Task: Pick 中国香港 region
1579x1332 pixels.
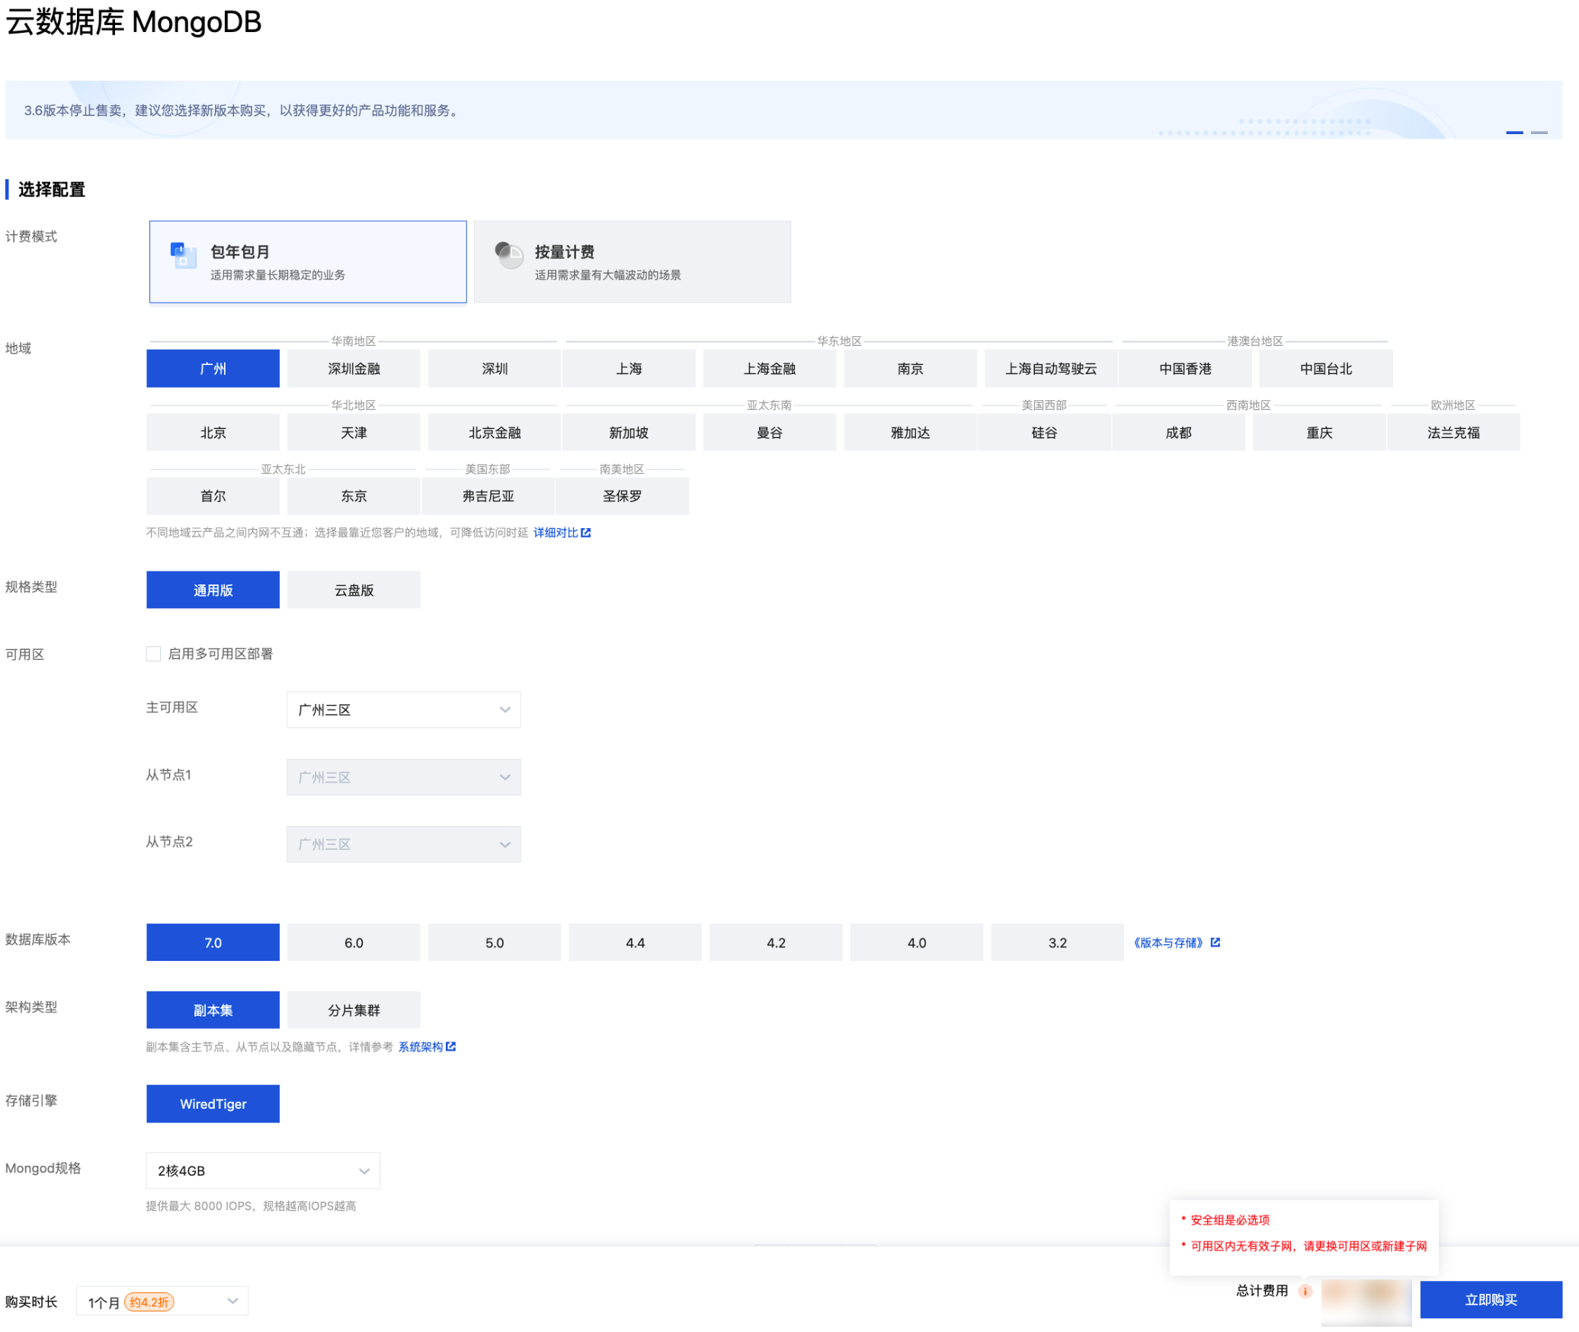Action: coord(1185,369)
